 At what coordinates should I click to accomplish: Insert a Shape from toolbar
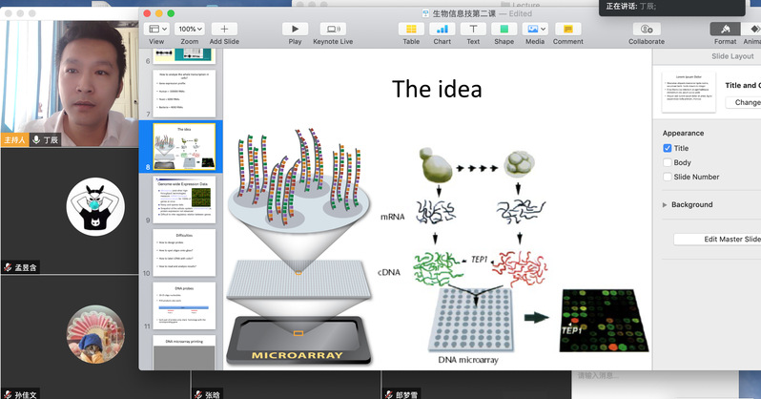coord(504,30)
